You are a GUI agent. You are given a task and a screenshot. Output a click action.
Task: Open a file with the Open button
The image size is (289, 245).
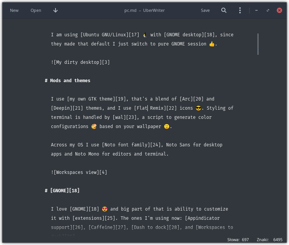36,10
